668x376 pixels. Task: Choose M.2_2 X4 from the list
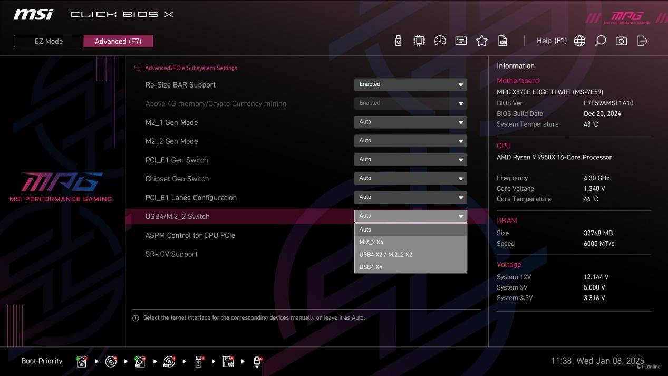pos(410,242)
